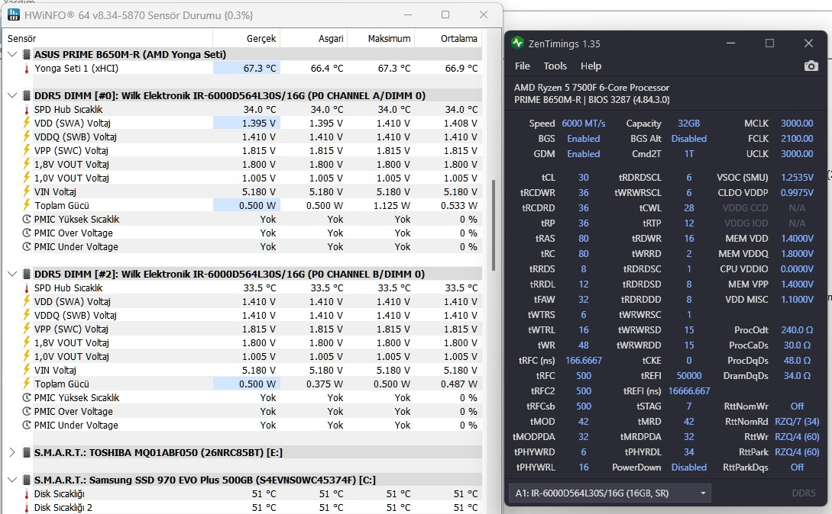
Task: Click the ASUS PRIME B650M-R motherboard chip icon
Action: [x=27, y=55]
